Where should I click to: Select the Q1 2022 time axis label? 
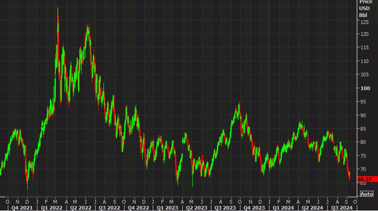pyautogui.click(x=52, y=208)
